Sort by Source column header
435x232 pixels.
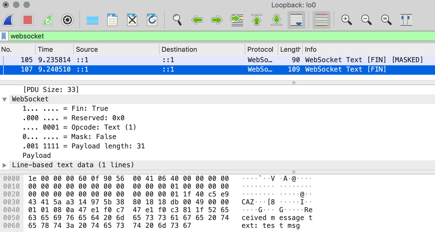(x=116, y=49)
